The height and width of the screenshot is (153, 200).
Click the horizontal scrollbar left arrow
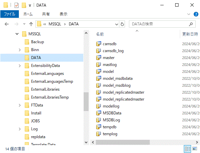point(93,142)
